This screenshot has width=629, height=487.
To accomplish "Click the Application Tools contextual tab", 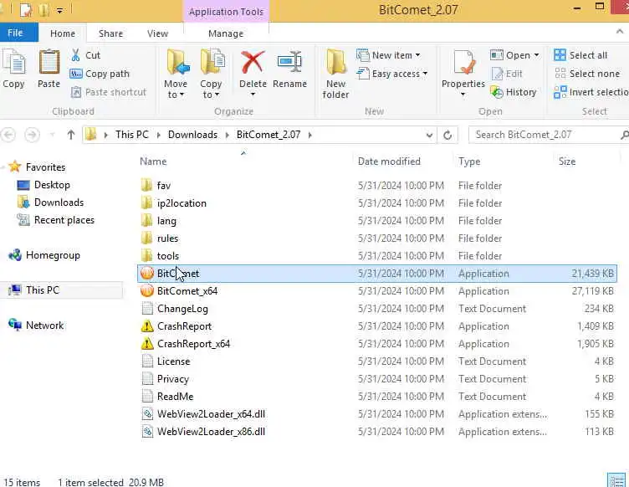I will 226,12.
